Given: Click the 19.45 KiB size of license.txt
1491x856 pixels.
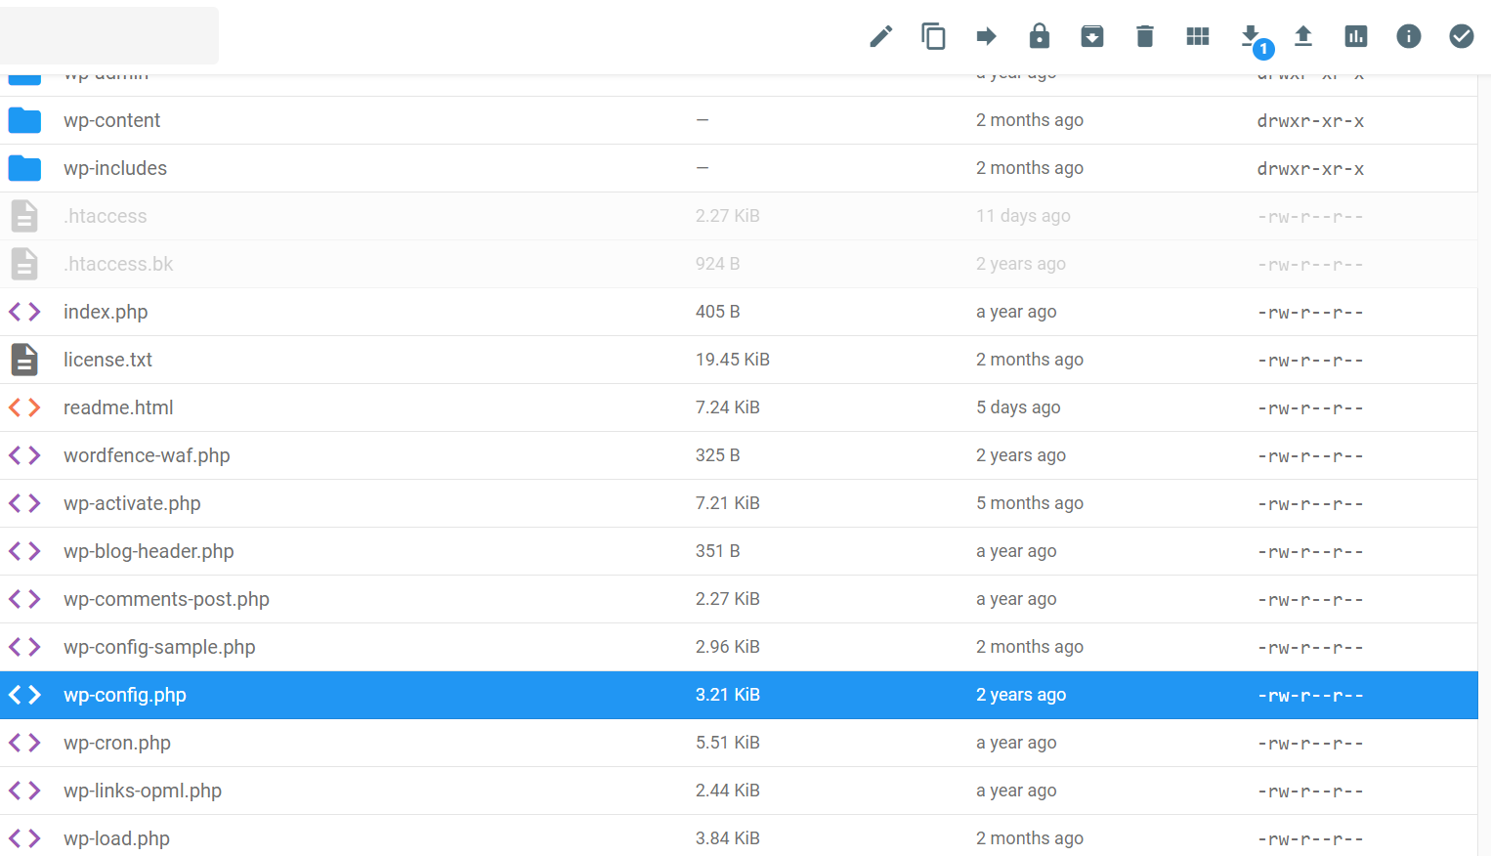Looking at the screenshot, I should click(x=733, y=360).
